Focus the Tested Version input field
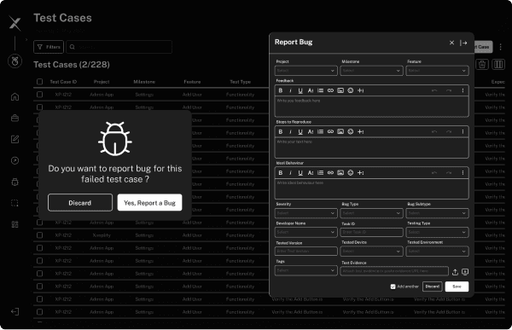The height and width of the screenshot is (330, 512). coord(306,251)
